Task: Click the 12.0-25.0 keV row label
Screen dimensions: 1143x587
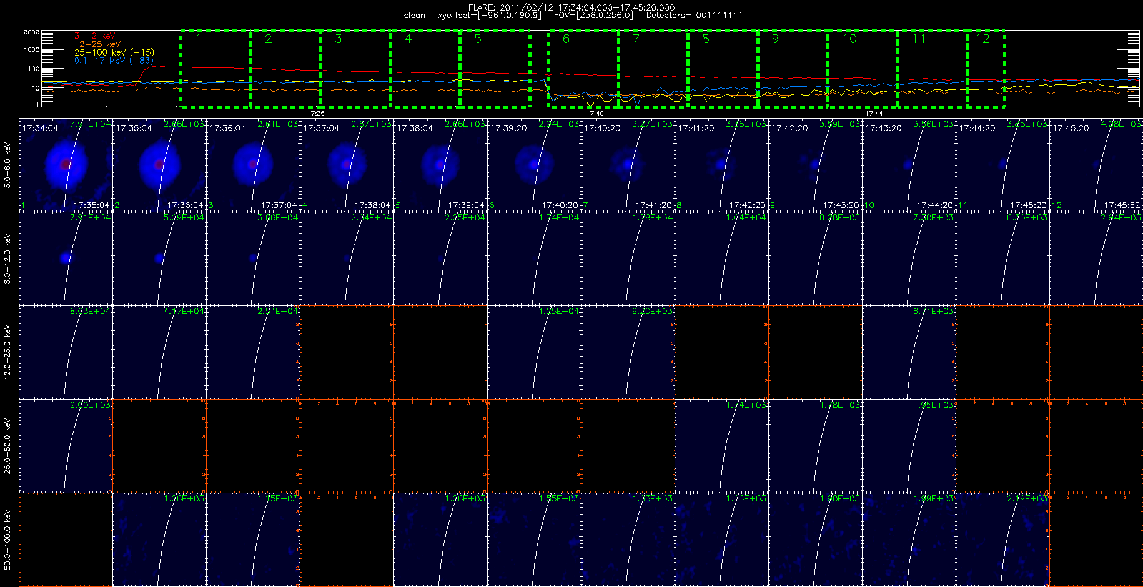Action: [x=7, y=352]
